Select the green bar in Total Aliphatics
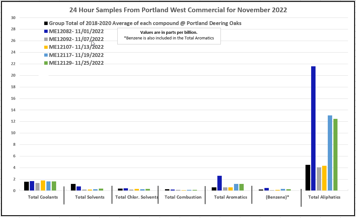356x218 pixels. tap(335, 155)
